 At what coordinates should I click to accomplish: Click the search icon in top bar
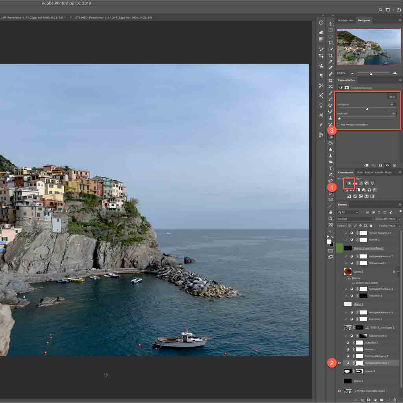pos(381,10)
